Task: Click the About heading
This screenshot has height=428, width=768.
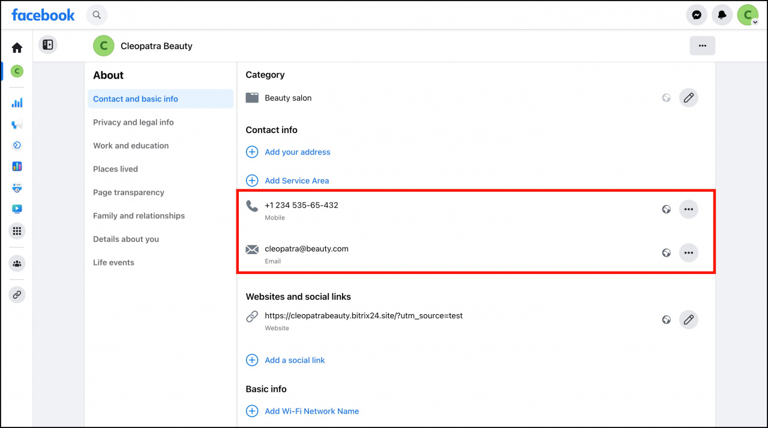Action: pyautogui.click(x=108, y=75)
